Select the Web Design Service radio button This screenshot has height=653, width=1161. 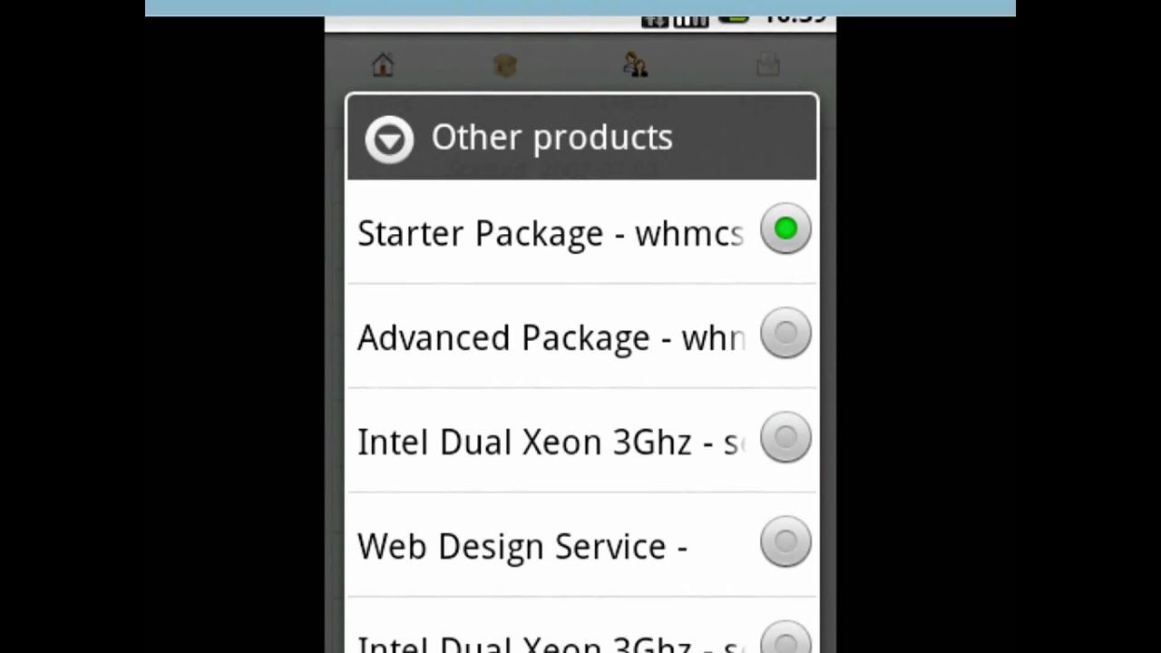[x=785, y=542]
